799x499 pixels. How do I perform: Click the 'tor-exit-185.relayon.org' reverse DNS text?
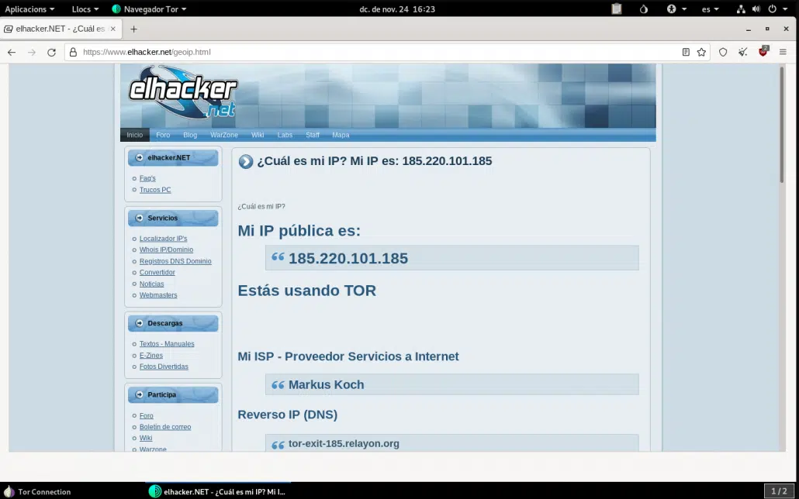click(344, 443)
